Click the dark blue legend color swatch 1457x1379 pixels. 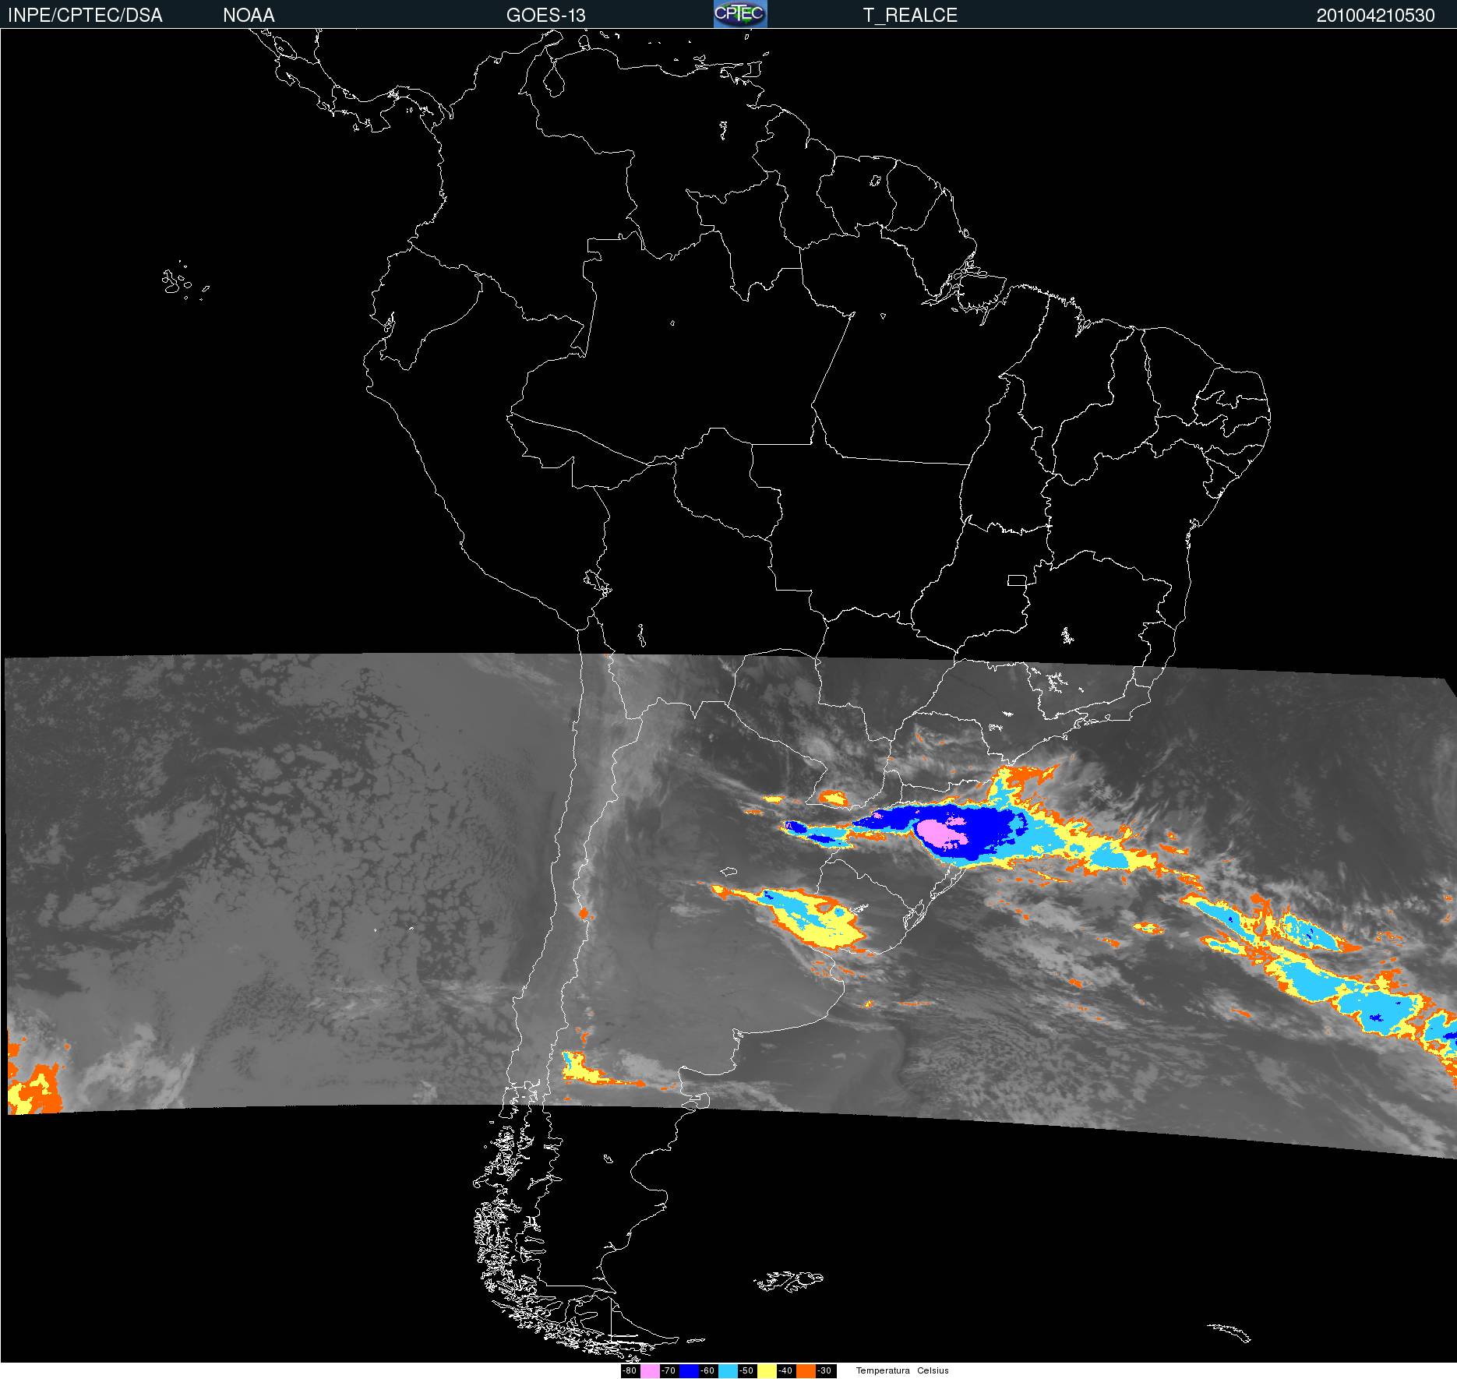tap(689, 1371)
